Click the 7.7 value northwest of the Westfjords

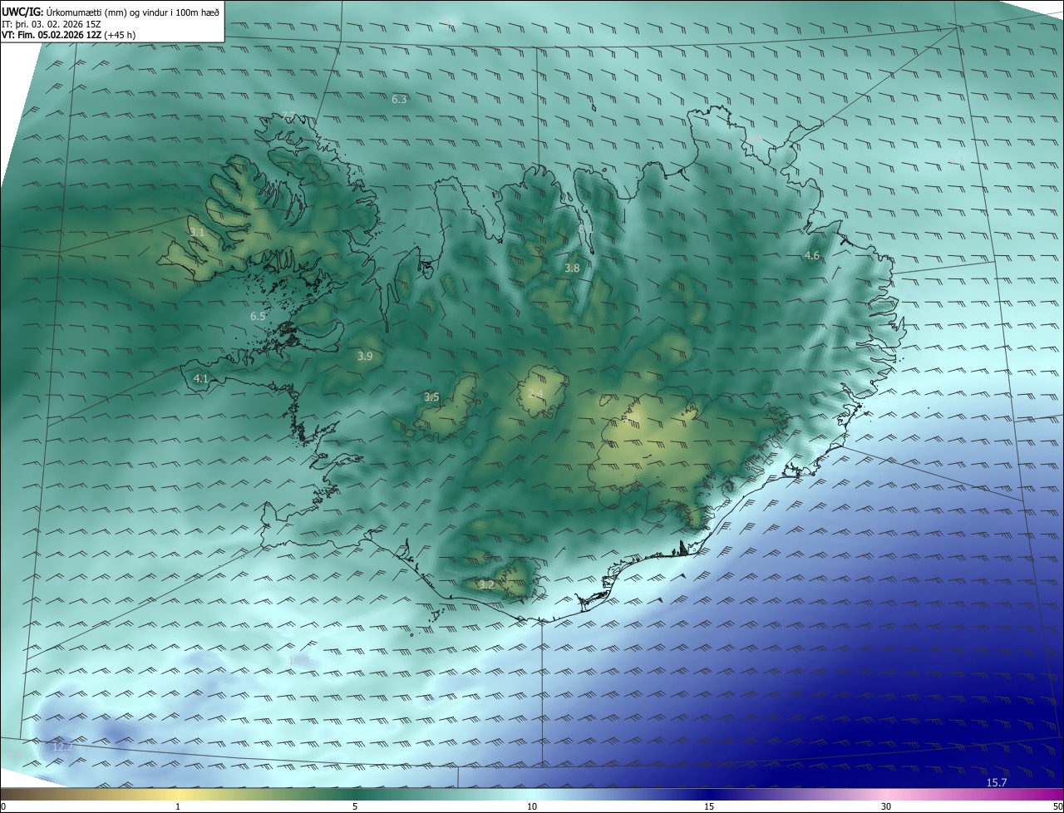click(288, 116)
